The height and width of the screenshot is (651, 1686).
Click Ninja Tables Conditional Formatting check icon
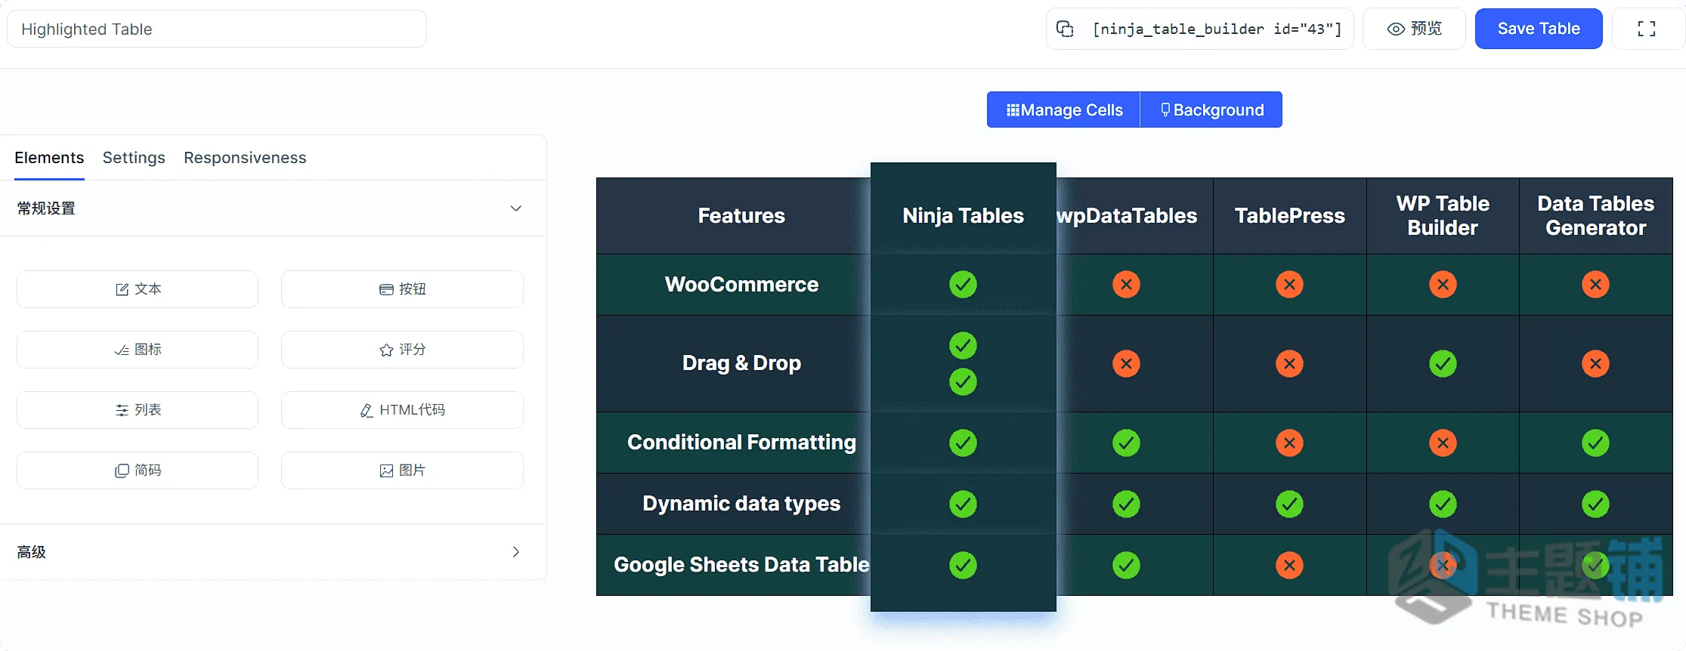[963, 443]
